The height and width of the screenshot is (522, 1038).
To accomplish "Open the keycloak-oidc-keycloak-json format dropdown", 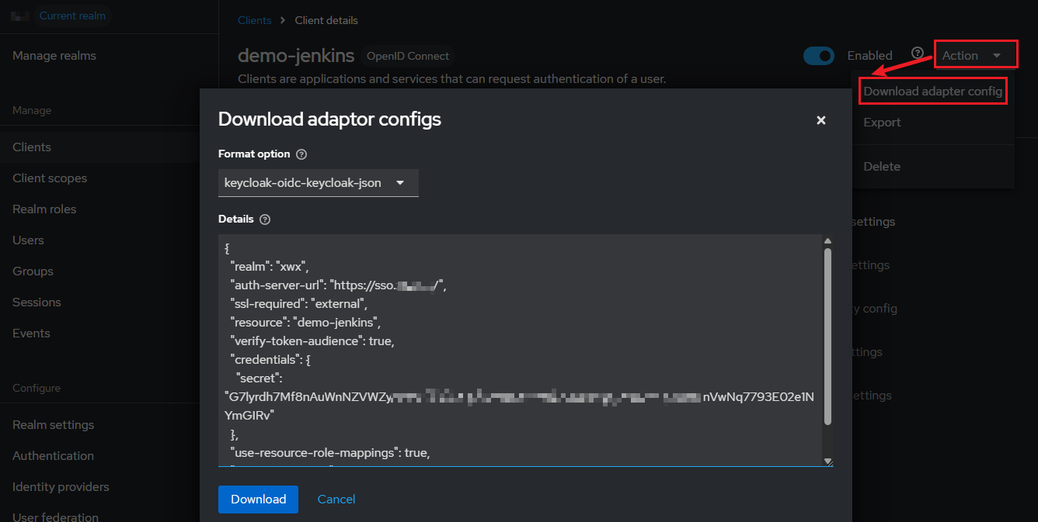I will pos(319,183).
